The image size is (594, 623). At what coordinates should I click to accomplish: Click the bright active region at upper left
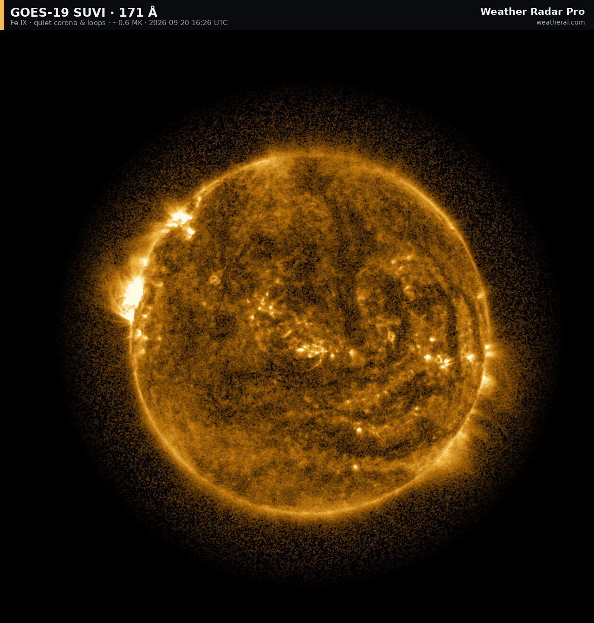[x=181, y=220]
